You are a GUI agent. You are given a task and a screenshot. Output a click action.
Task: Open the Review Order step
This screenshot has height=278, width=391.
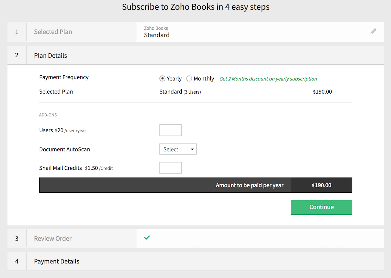pyautogui.click(x=53, y=238)
